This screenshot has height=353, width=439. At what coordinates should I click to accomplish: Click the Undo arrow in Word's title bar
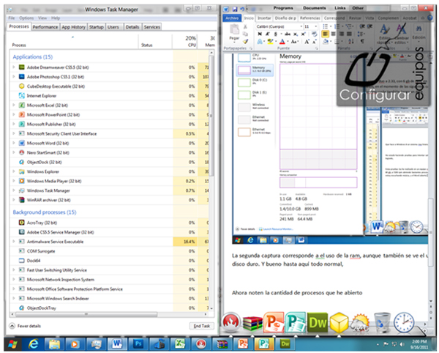242,10
